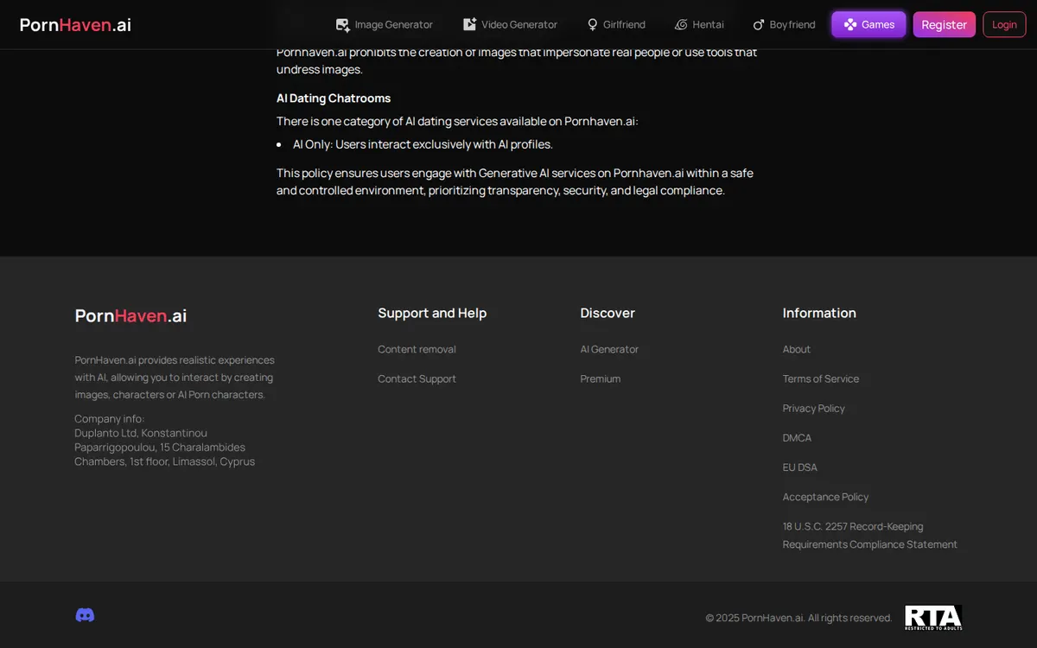
Task: Open the Privacy Policy link
Action: point(814,408)
